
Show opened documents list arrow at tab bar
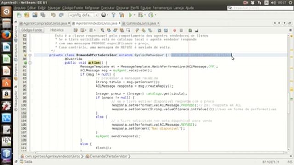[x=285, y=23]
